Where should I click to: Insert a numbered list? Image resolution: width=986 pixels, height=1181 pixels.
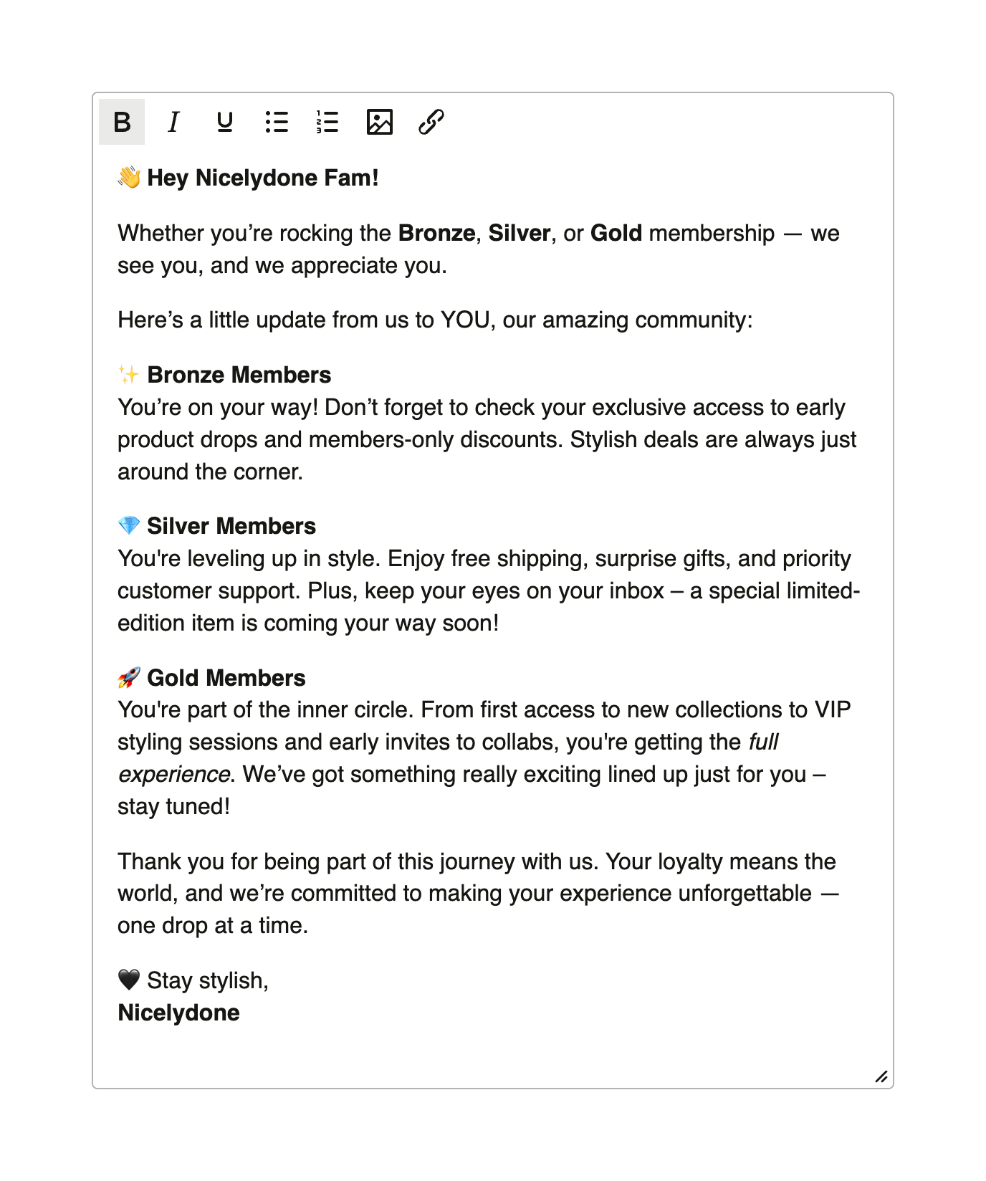coord(327,122)
